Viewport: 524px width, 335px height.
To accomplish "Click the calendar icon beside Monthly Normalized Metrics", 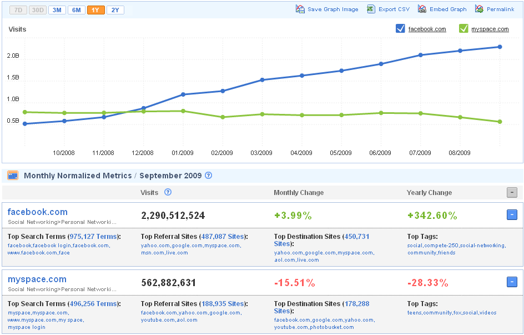I will 13,176.
